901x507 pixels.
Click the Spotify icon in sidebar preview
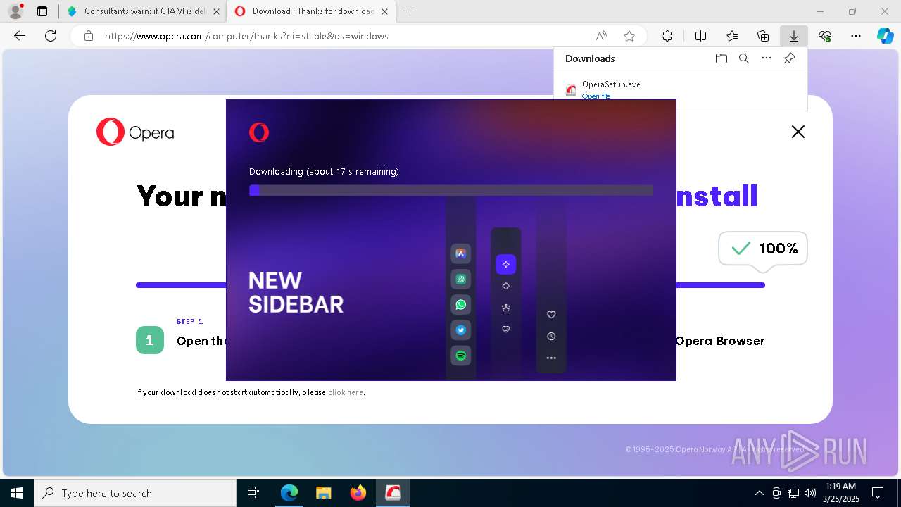[x=461, y=356]
